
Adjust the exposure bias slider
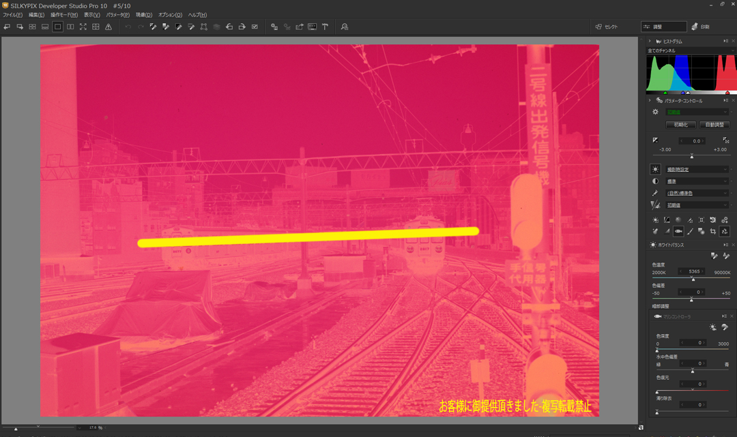point(691,155)
